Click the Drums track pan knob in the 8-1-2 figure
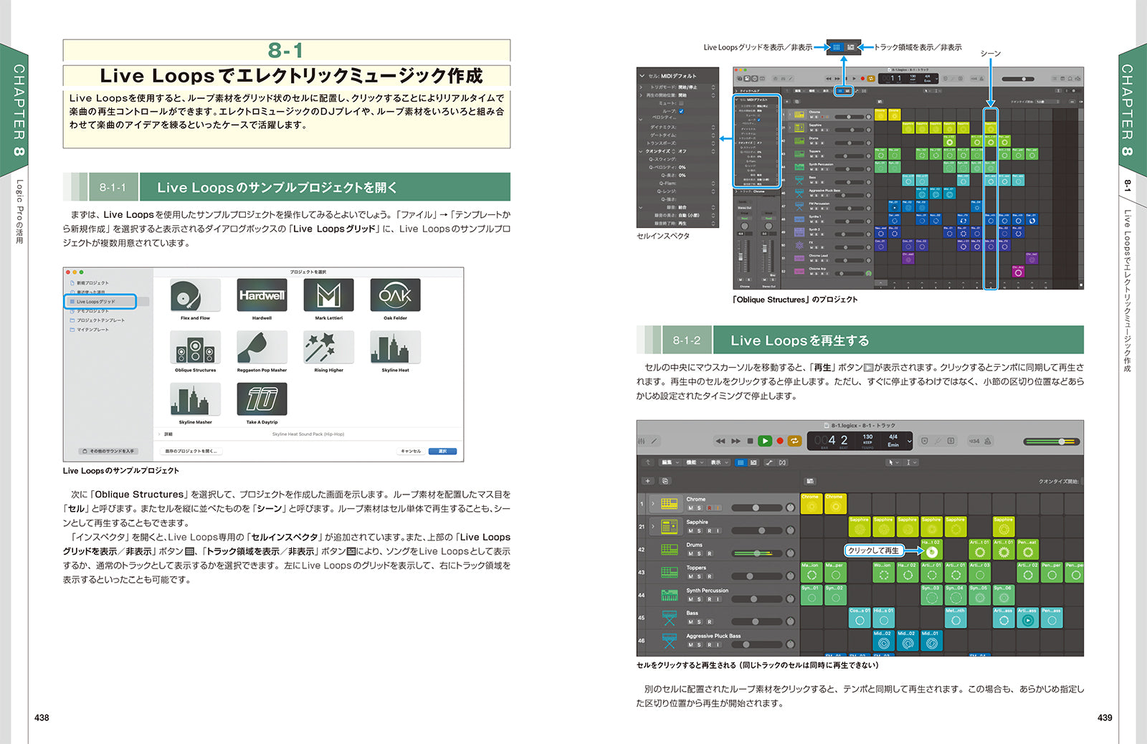Viewport: 1147px width, 744px height. coord(790,553)
